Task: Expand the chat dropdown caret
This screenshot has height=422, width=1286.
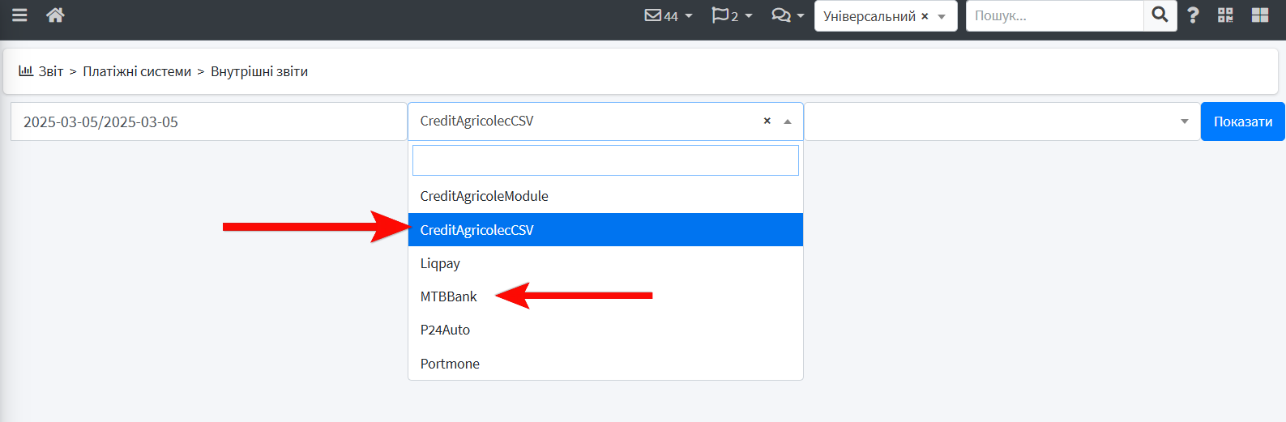Action: pos(801,16)
